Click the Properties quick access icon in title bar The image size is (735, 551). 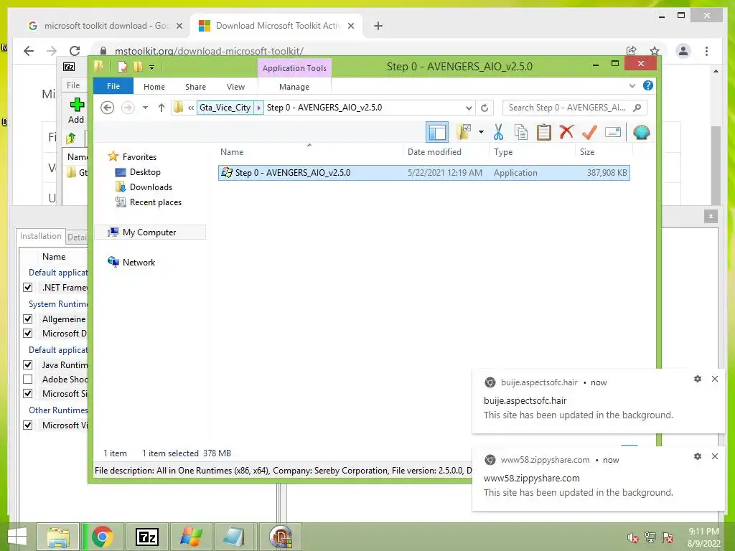(122, 67)
